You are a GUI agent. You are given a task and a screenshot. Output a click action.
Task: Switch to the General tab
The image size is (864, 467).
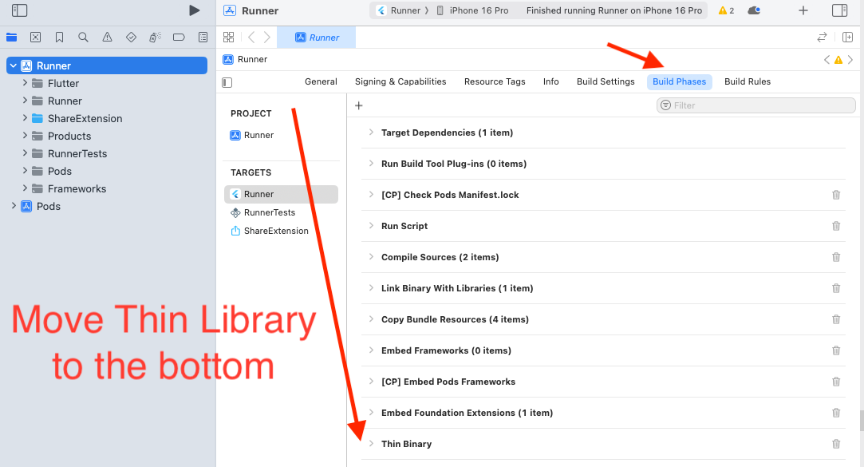(x=321, y=81)
